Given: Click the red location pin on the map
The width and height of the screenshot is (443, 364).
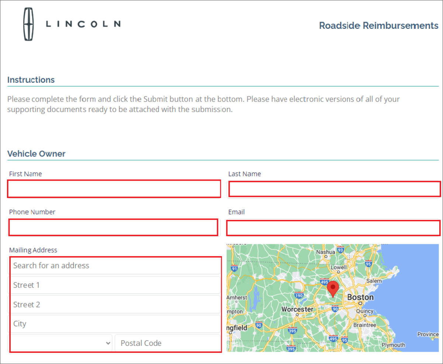Looking at the screenshot, I should [x=333, y=289].
